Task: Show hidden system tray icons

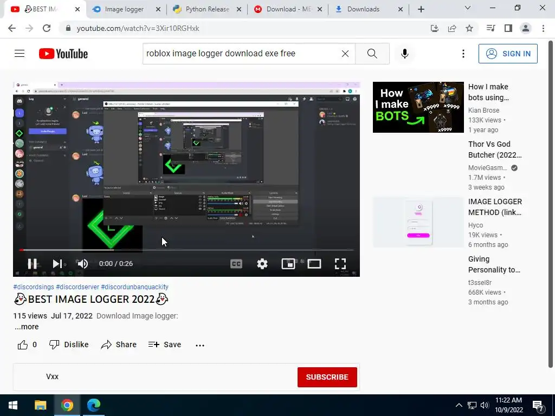Action: click(459, 405)
